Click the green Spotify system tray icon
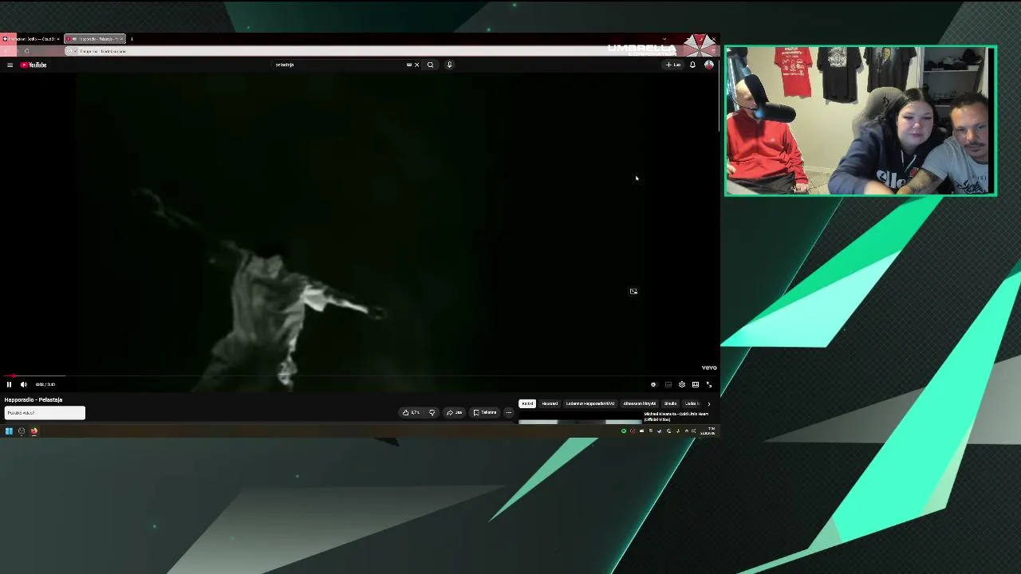Image resolution: width=1021 pixels, height=574 pixels. [624, 431]
